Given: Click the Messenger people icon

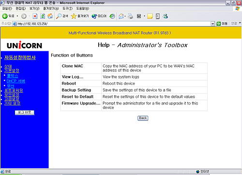Looking at the screenshot, I should click(x=166, y=16).
